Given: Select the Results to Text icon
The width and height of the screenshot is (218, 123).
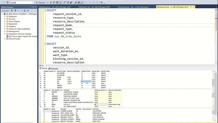Looking at the screenshot, I should pos(76,2).
